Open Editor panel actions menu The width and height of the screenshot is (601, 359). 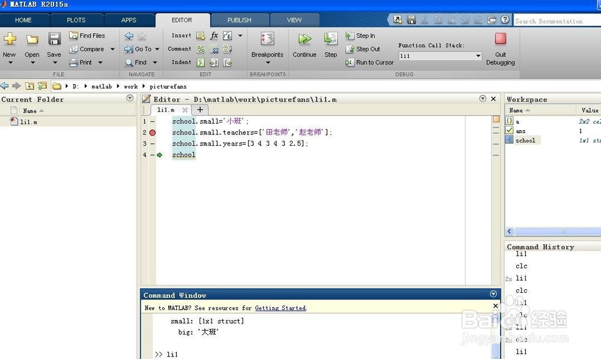click(483, 98)
